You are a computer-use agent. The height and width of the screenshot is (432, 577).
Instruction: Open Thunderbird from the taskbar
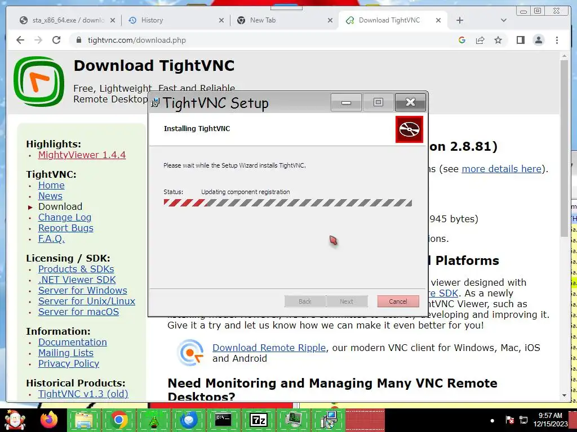coord(188,420)
